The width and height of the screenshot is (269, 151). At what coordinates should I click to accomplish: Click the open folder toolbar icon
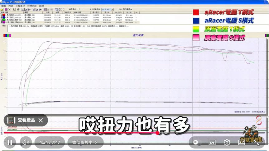coord(2,10)
